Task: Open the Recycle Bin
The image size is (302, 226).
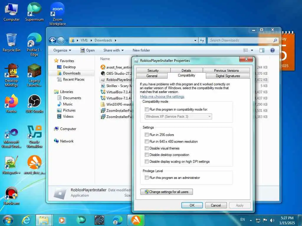Action: 12,43
